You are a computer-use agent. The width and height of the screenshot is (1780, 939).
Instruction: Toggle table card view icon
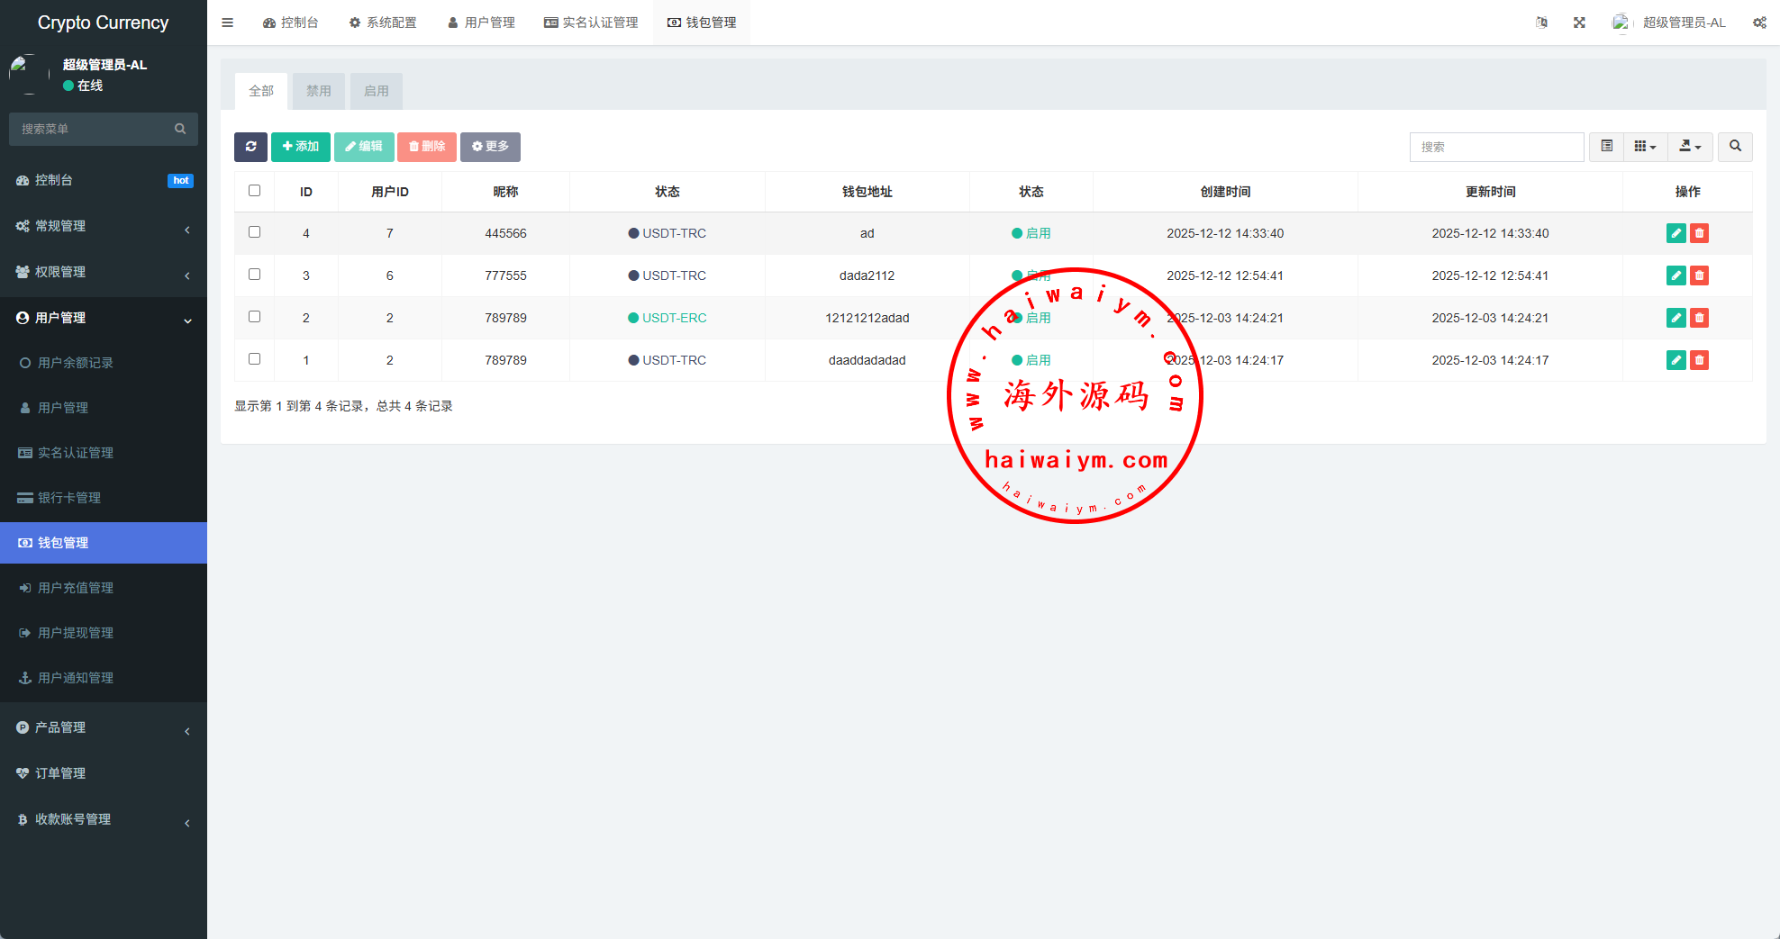point(1607,147)
